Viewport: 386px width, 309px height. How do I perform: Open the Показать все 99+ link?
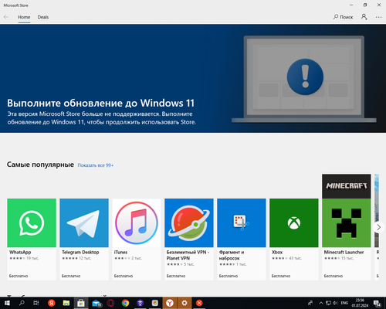pyautogui.click(x=96, y=165)
